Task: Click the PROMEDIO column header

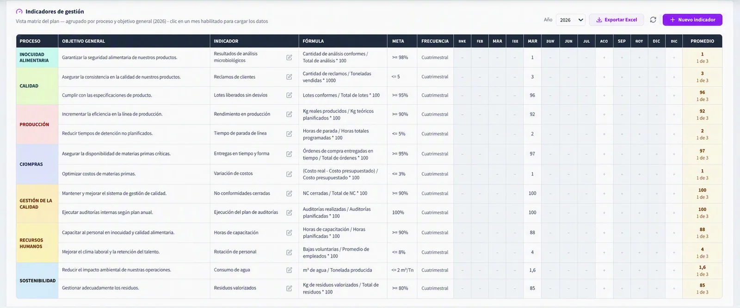Action: pos(702,41)
